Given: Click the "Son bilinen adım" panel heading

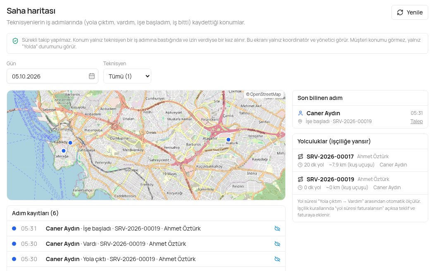Looking at the screenshot, I should pos(320,98).
